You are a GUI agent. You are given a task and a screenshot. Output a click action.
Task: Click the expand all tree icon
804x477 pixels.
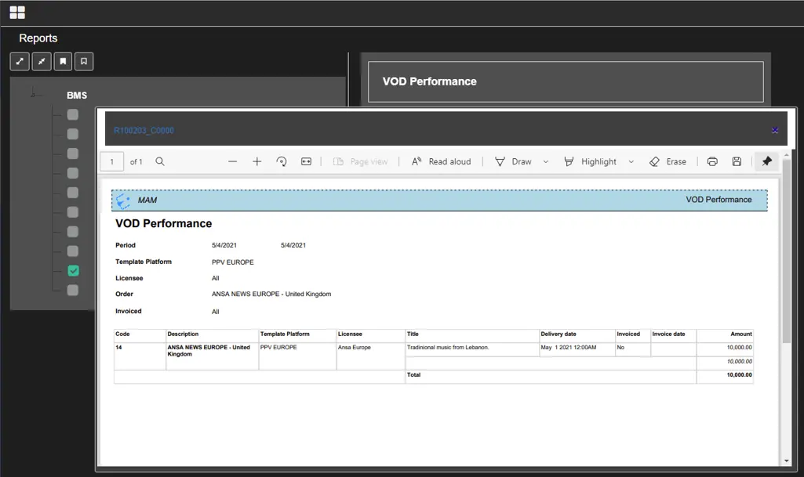(x=20, y=61)
